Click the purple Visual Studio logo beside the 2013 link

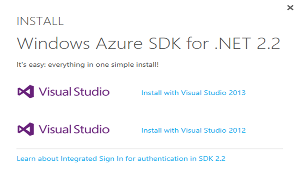click(x=25, y=91)
